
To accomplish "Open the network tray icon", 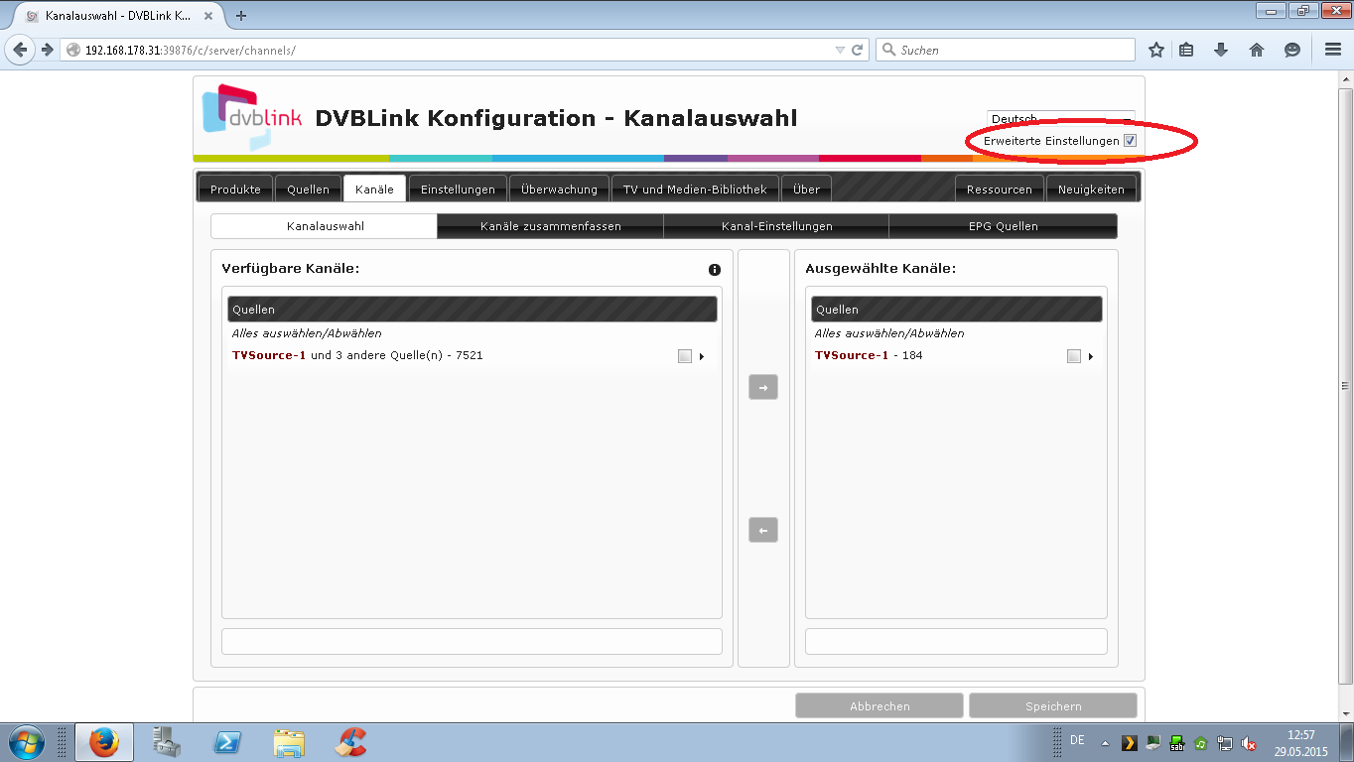I will [1225, 743].
